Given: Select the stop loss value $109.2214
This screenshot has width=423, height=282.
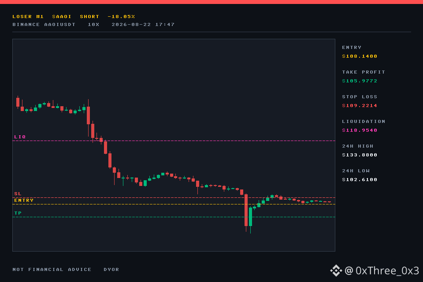Looking at the screenshot, I should coord(360,105).
